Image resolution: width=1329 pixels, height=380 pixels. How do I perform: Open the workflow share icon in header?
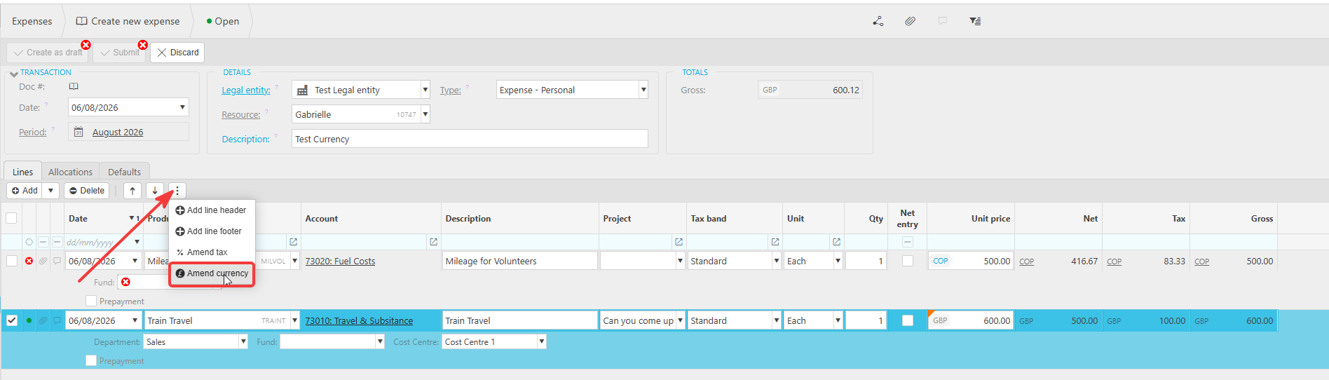[x=878, y=21]
